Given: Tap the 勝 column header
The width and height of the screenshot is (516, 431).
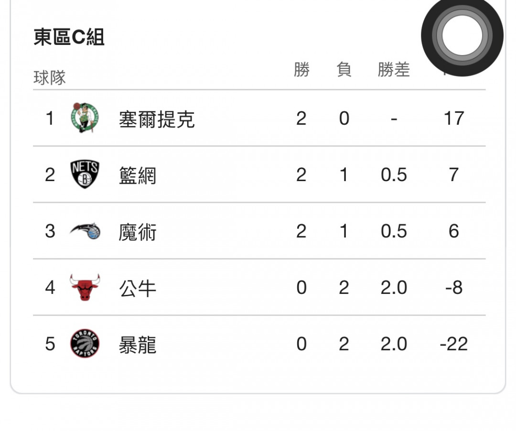Looking at the screenshot, I should [301, 69].
